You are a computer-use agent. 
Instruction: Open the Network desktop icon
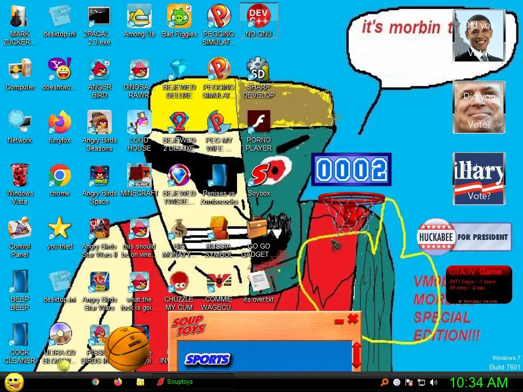click(20, 127)
